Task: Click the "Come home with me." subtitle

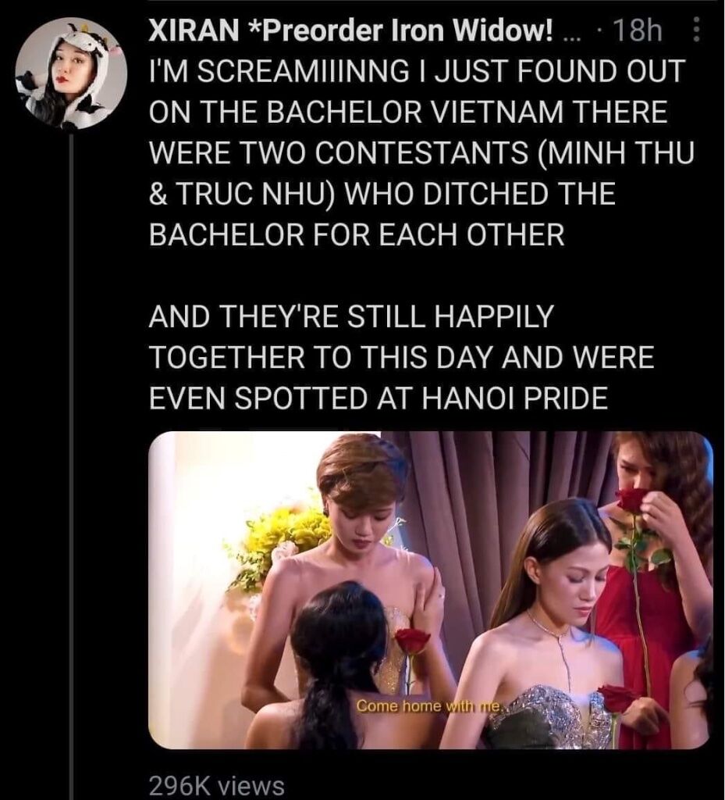Action: click(429, 706)
